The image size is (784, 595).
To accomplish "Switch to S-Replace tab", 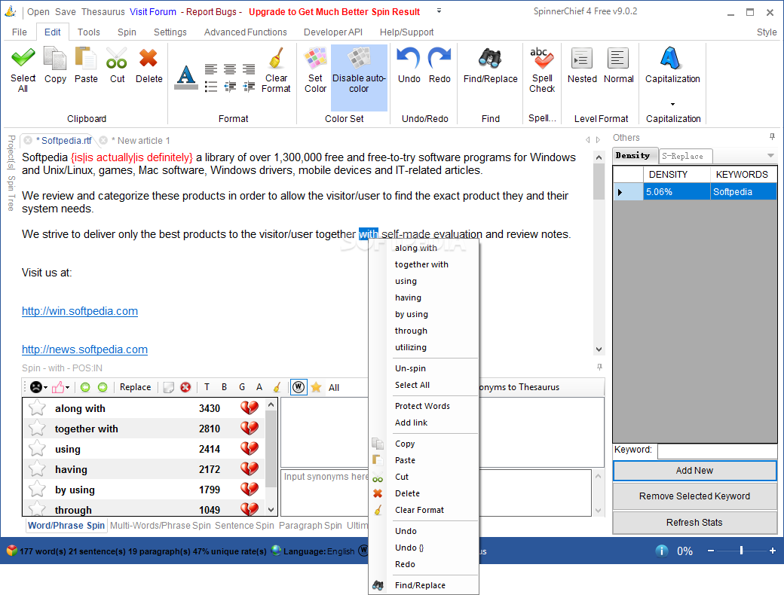I will pos(684,157).
